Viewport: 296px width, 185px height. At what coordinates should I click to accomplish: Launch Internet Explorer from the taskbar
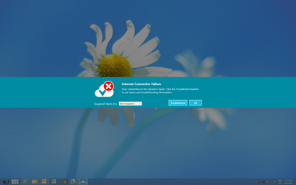click(x=25, y=182)
